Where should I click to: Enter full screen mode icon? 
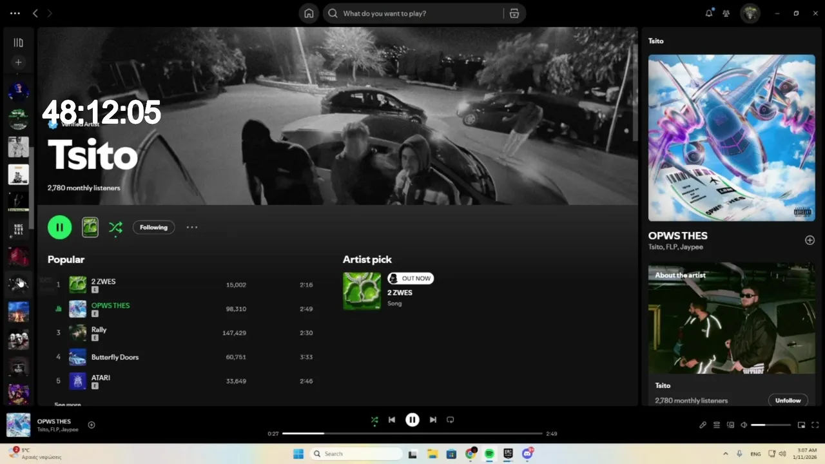point(815,425)
